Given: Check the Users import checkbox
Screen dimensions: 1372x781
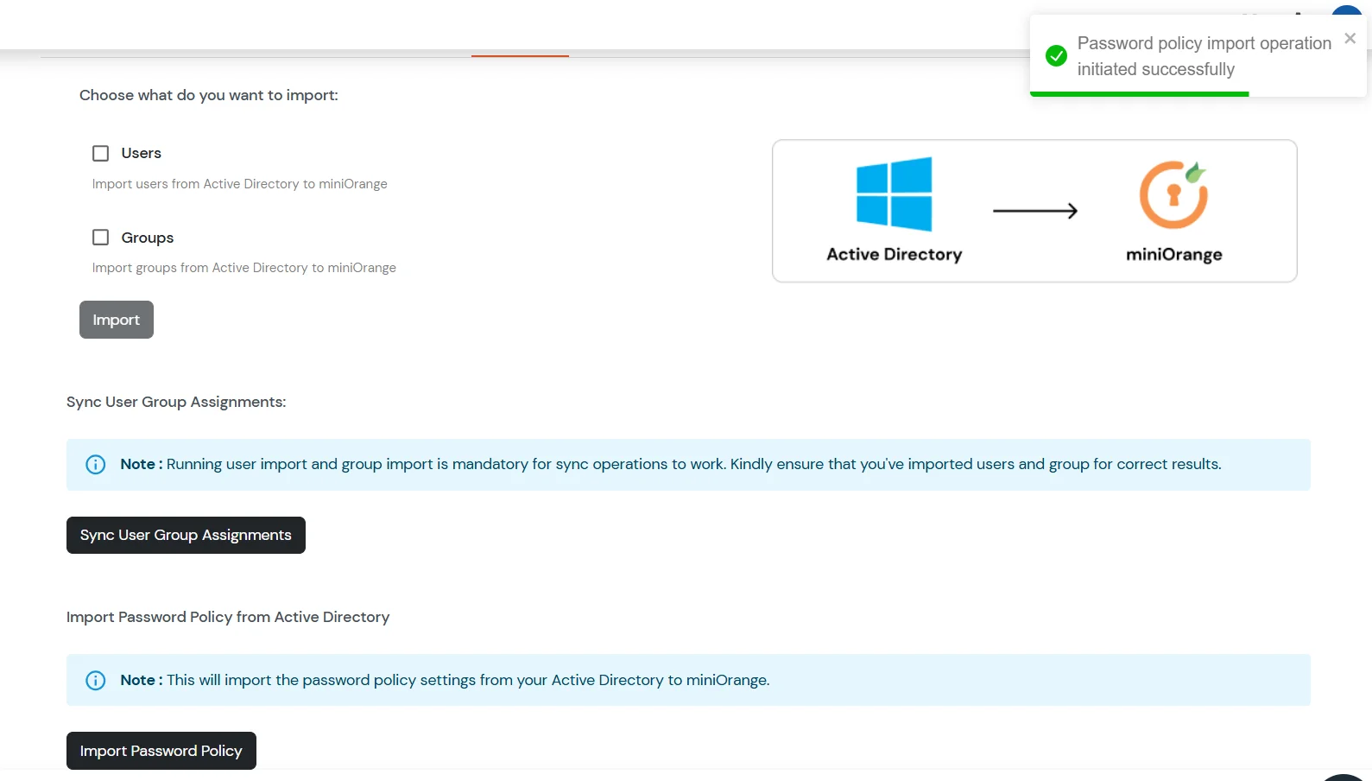Looking at the screenshot, I should (x=101, y=154).
